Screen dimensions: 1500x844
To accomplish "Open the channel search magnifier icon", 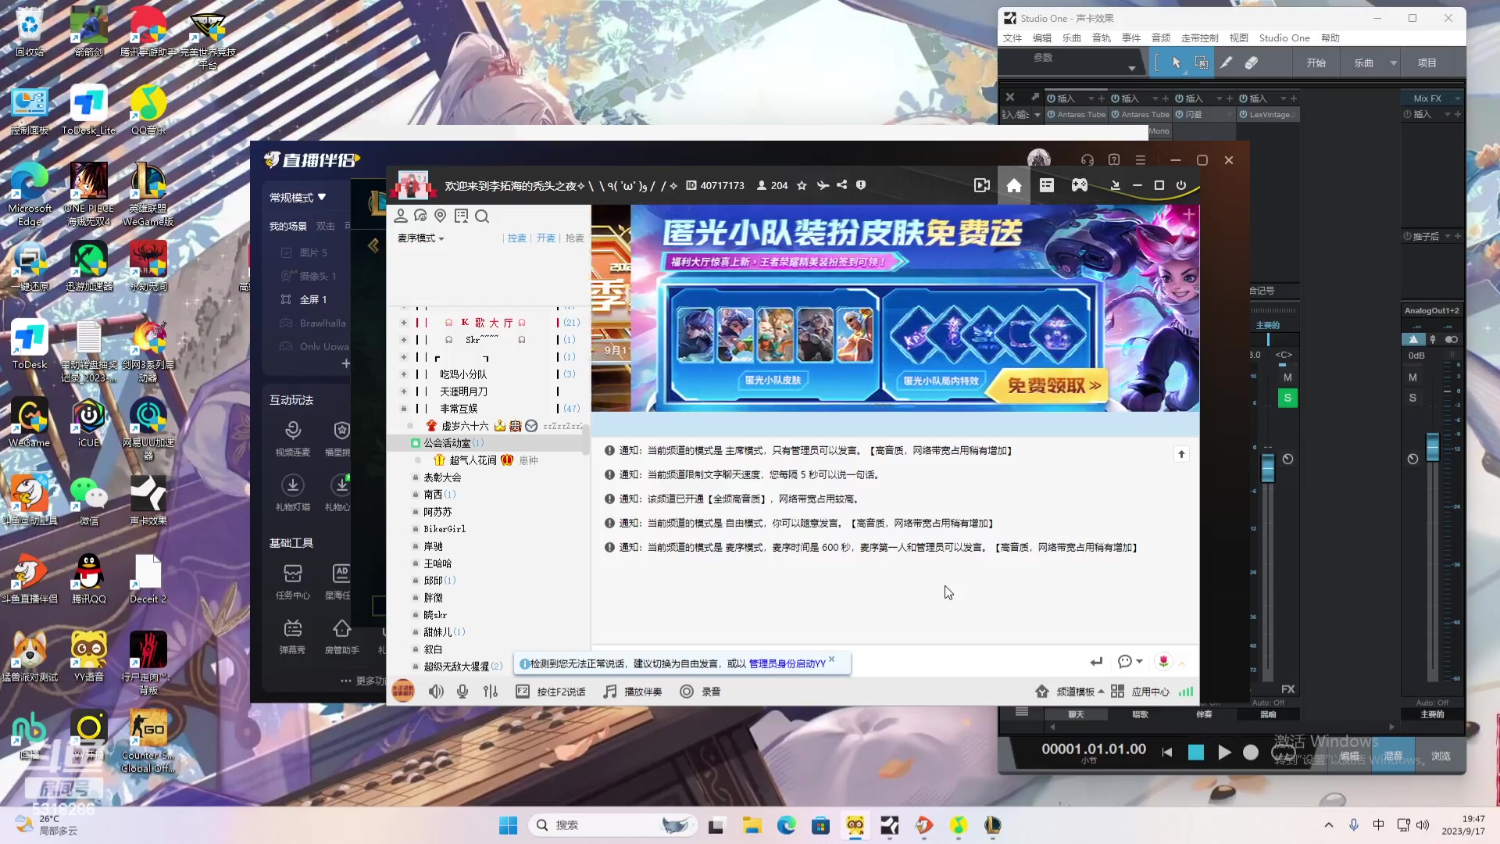I will pyautogui.click(x=482, y=216).
